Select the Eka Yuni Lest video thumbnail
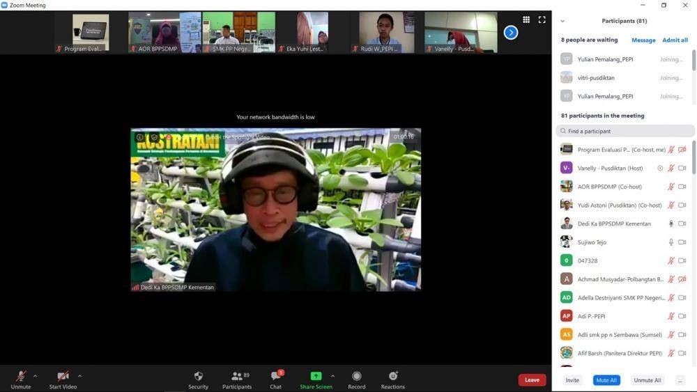697x392 pixels. click(312, 33)
